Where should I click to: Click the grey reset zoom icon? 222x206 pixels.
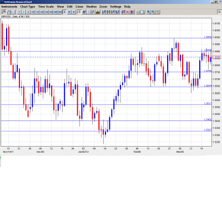point(158,12)
